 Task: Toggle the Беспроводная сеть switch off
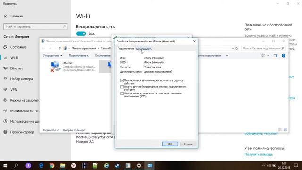(x=81, y=34)
